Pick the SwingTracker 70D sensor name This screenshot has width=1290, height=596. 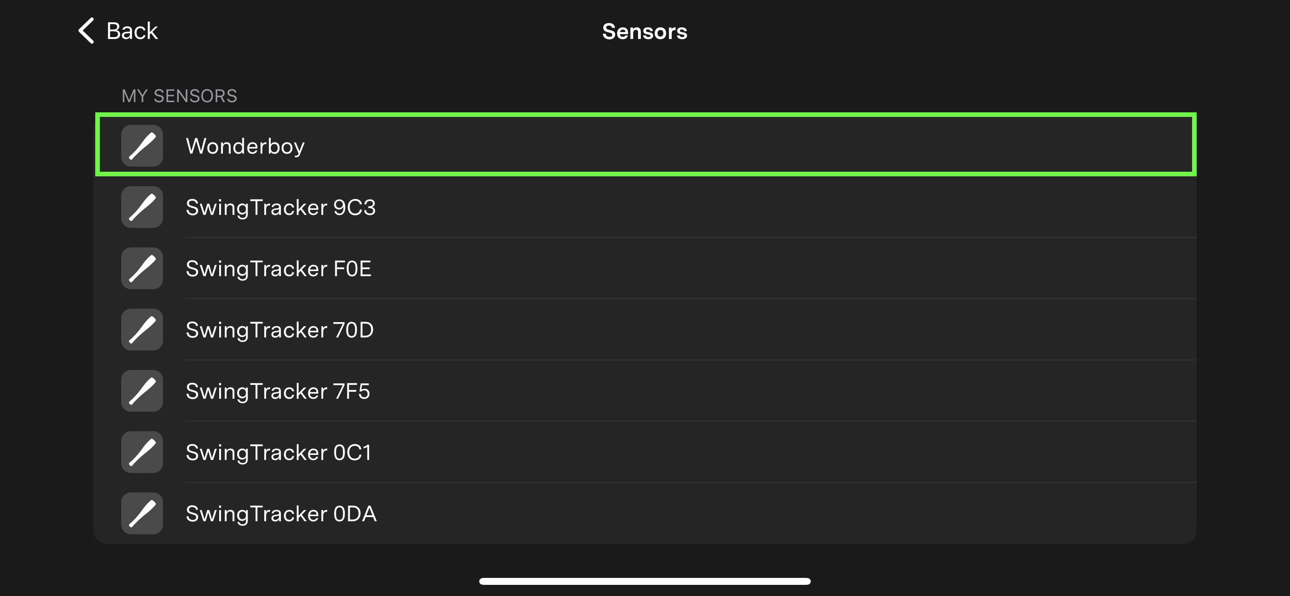click(x=280, y=330)
